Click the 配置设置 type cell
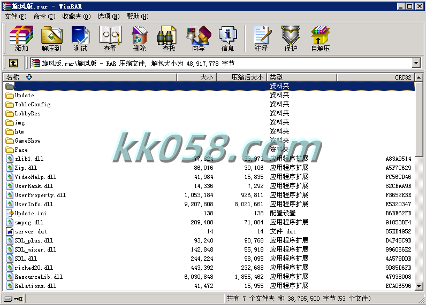 pos(283,213)
